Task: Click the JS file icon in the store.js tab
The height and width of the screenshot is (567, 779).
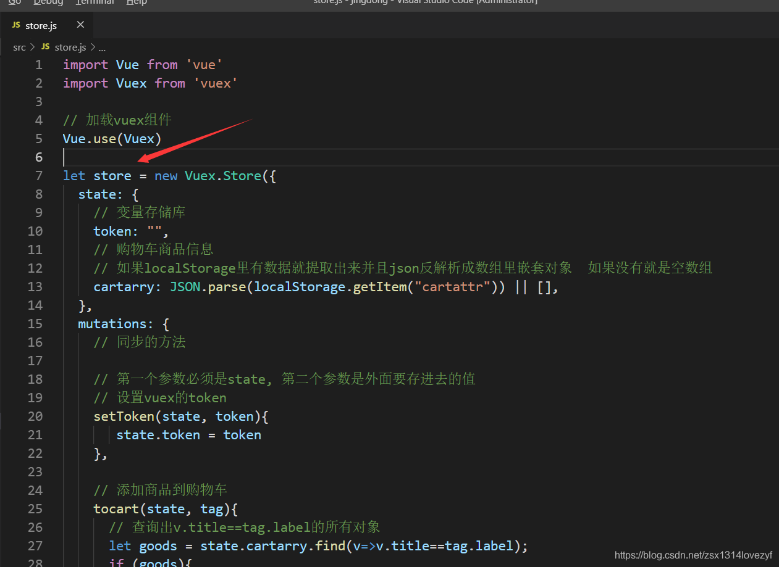Action: click(16, 25)
